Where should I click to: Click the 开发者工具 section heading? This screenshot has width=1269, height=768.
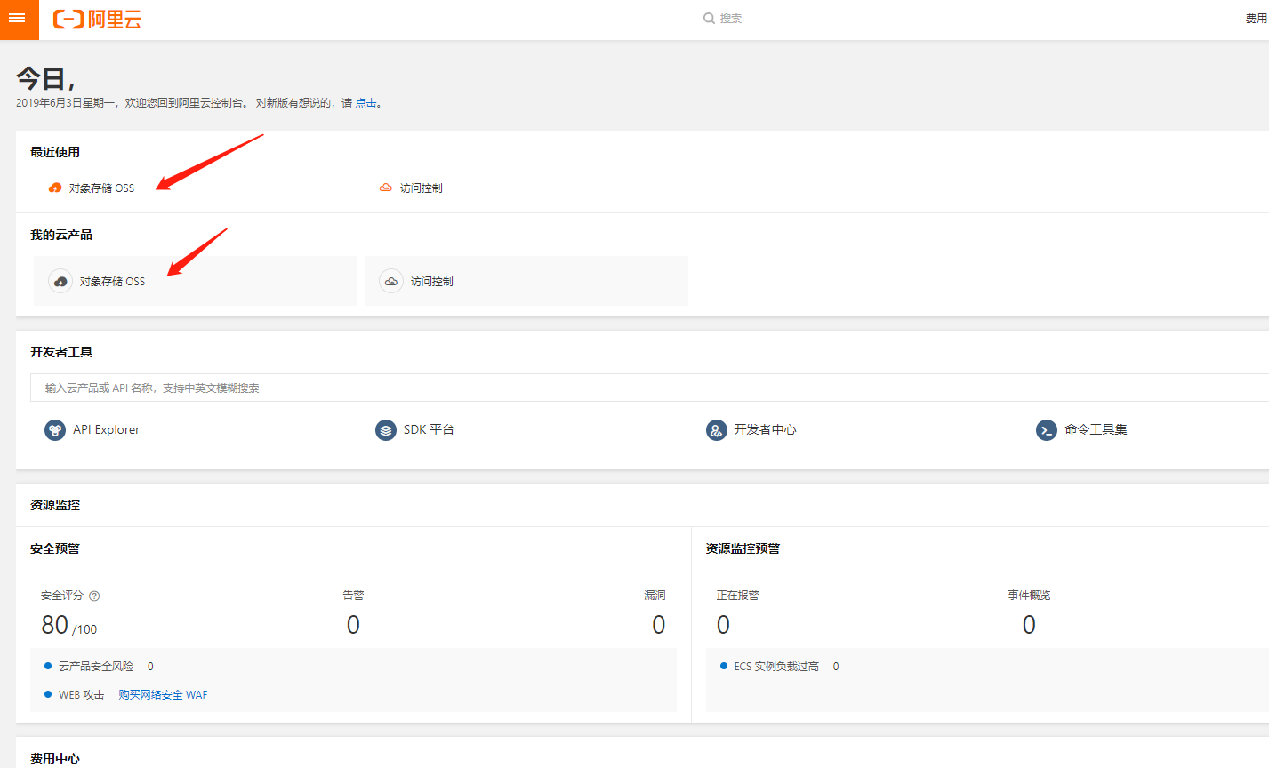pyautogui.click(x=61, y=352)
